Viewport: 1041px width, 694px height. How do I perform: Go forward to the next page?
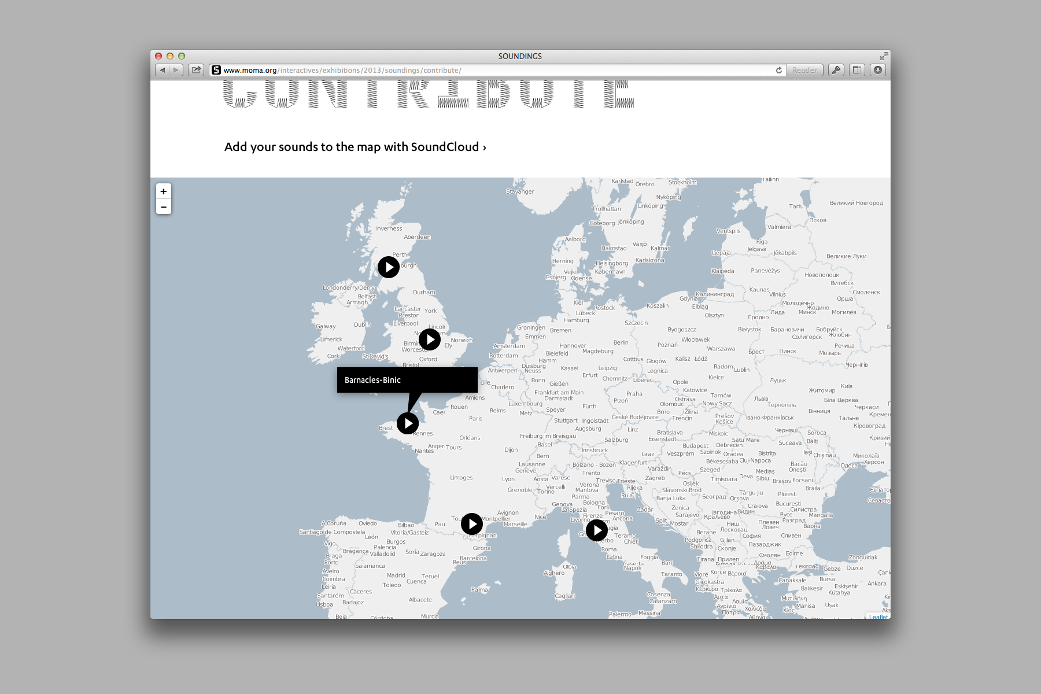click(176, 70)
